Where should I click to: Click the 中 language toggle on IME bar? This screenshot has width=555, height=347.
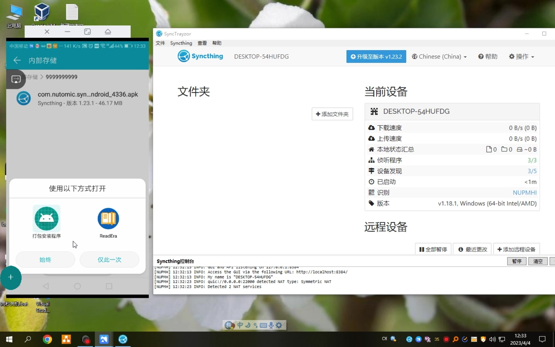[x=240, y=325]
